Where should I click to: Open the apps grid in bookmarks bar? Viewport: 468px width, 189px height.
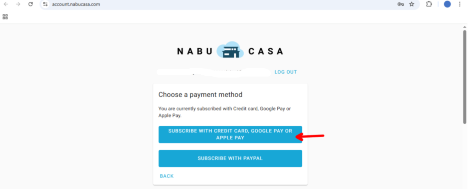coord(5,17)
